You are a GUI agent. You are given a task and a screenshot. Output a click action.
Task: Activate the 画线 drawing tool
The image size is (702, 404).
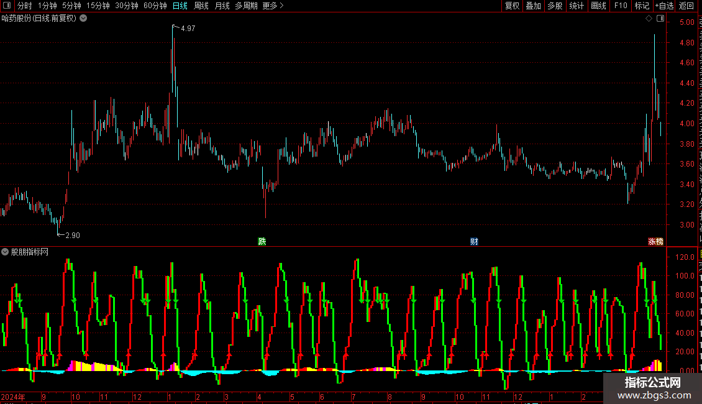(599, 6)
